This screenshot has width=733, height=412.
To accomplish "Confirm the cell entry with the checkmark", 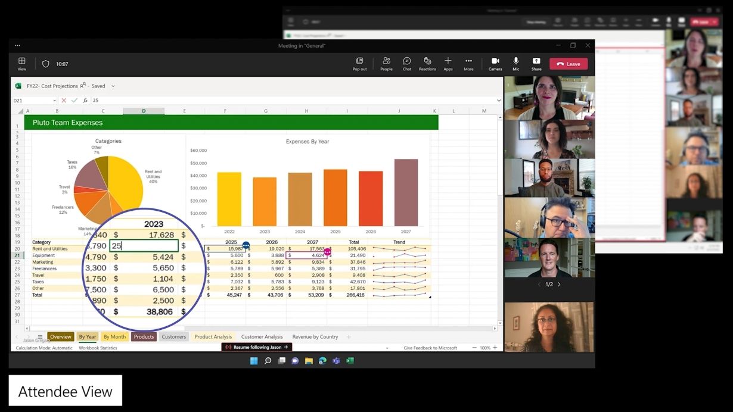I will 74,101.
